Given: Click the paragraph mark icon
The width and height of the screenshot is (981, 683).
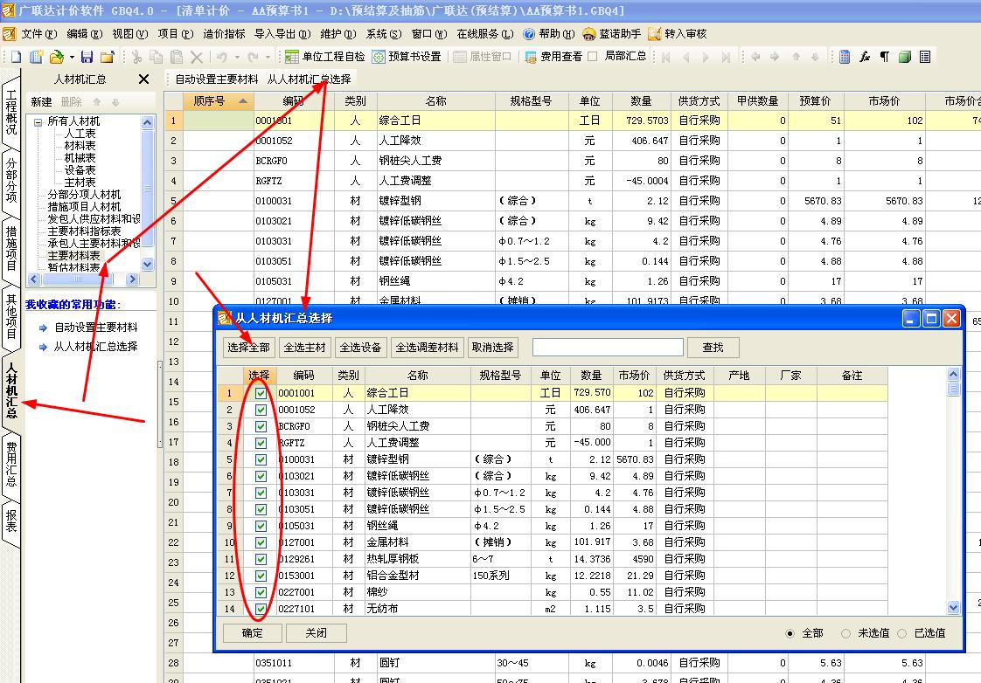Looking at the screenshot, I should coord(885,57).
